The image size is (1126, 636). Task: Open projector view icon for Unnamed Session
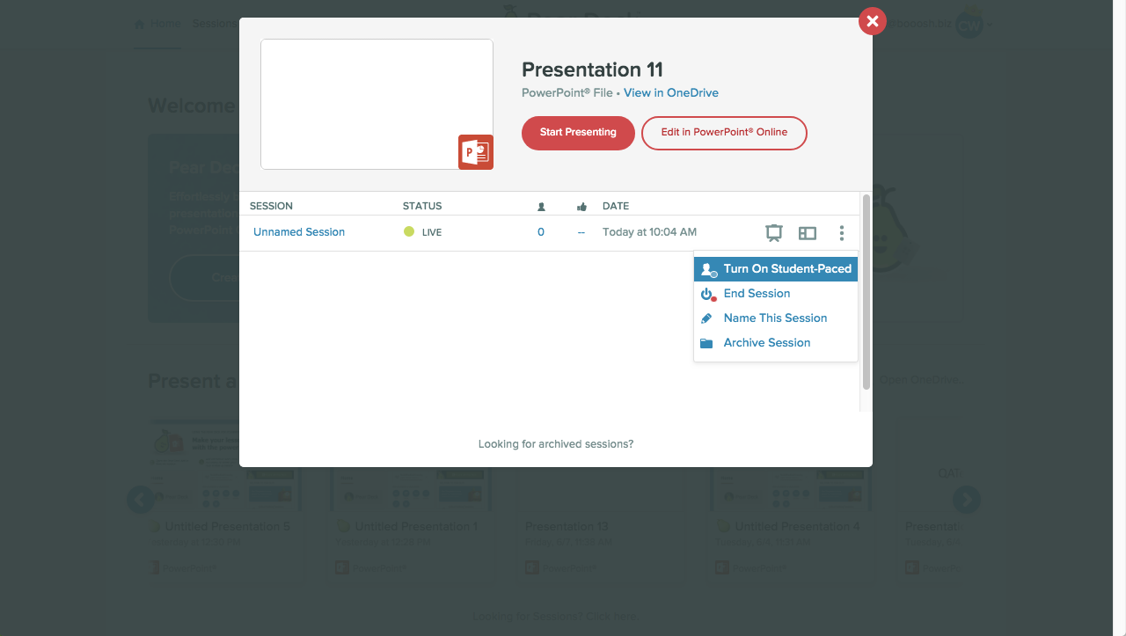[x=774, y=233]
